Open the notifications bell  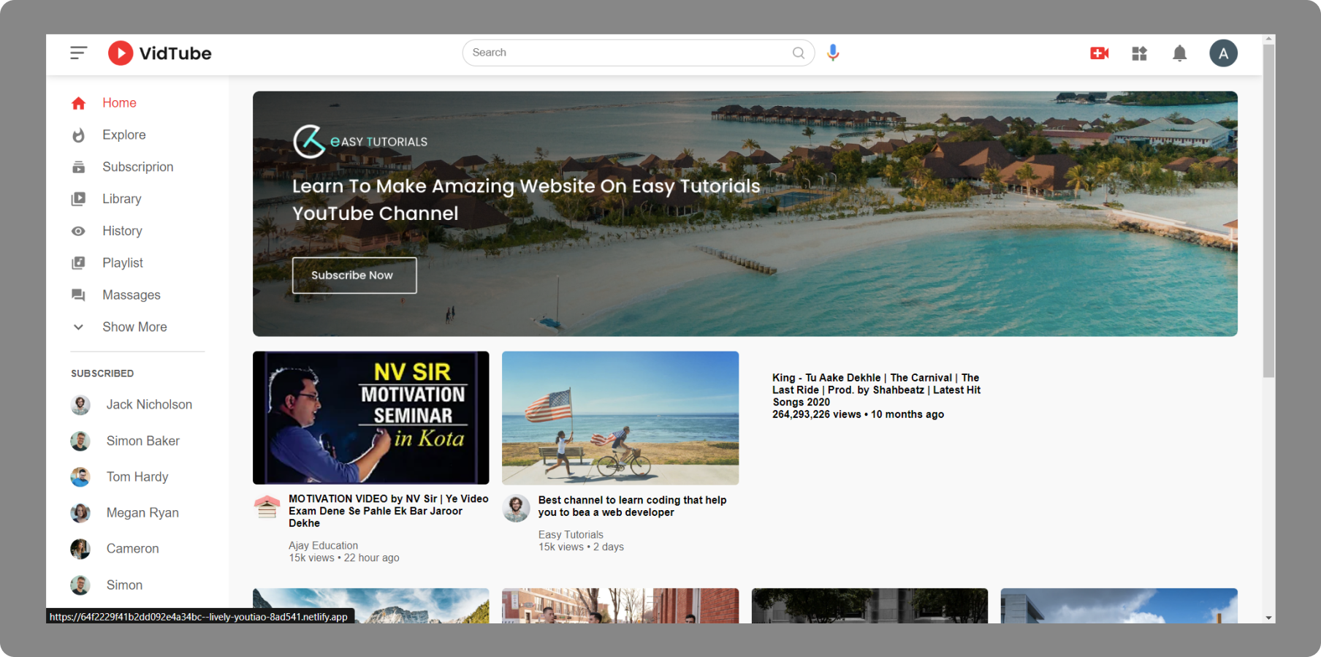tap(1179, 53)
